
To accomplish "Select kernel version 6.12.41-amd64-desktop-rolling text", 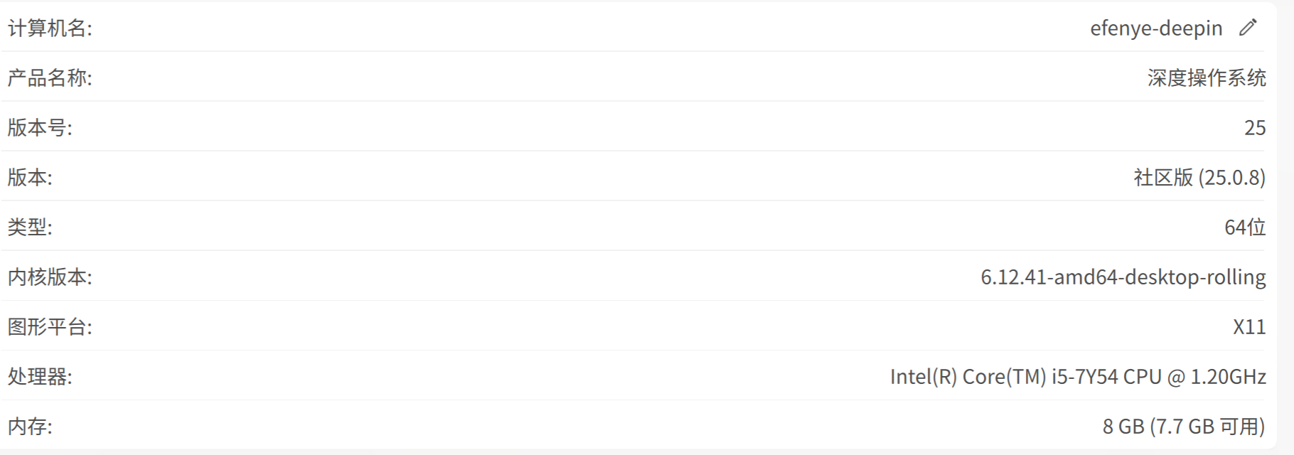I will point(1123,277).
